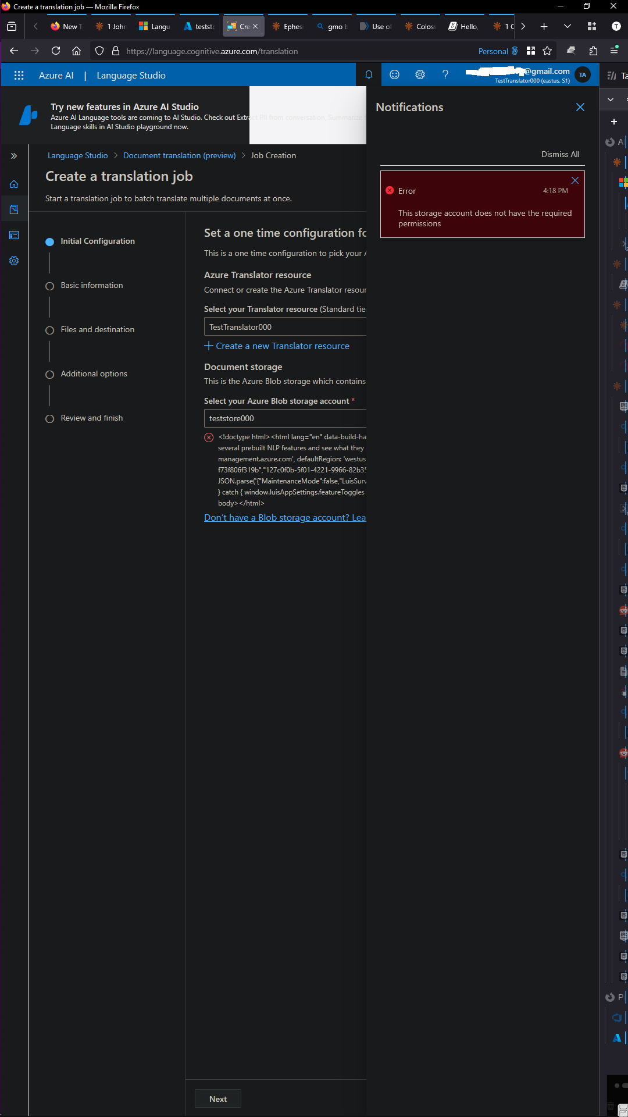The height and width of the screenshot is (1117, 628).
Task: Switch to the 'New T' browser tab
Action: (x=67, y=26)
